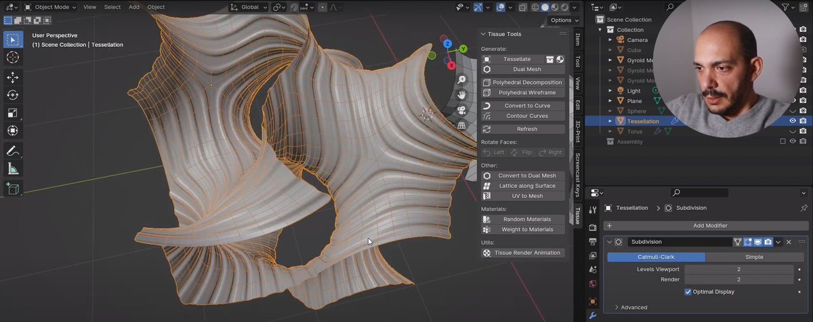Image resolution: width=813 pixels, height=322 pixels.
Task: Click the Convert to Curve button
Action: (523, 106)
